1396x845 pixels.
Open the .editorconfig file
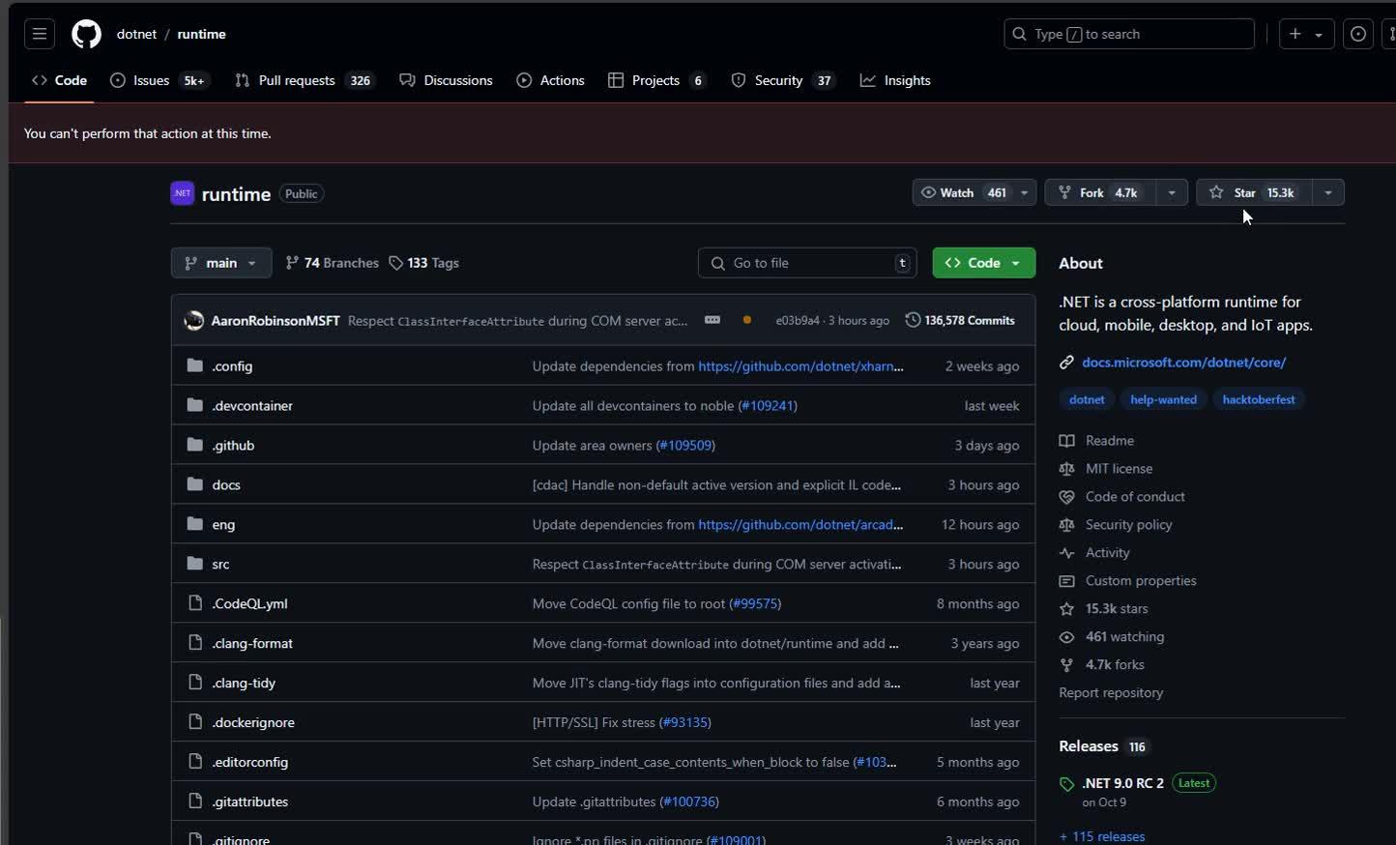click(249, 763)
